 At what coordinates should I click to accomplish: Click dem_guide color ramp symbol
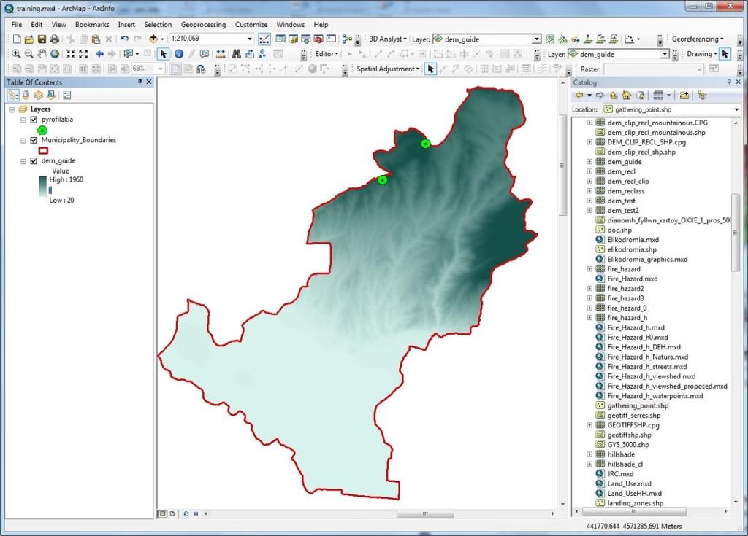click(43, 186)
